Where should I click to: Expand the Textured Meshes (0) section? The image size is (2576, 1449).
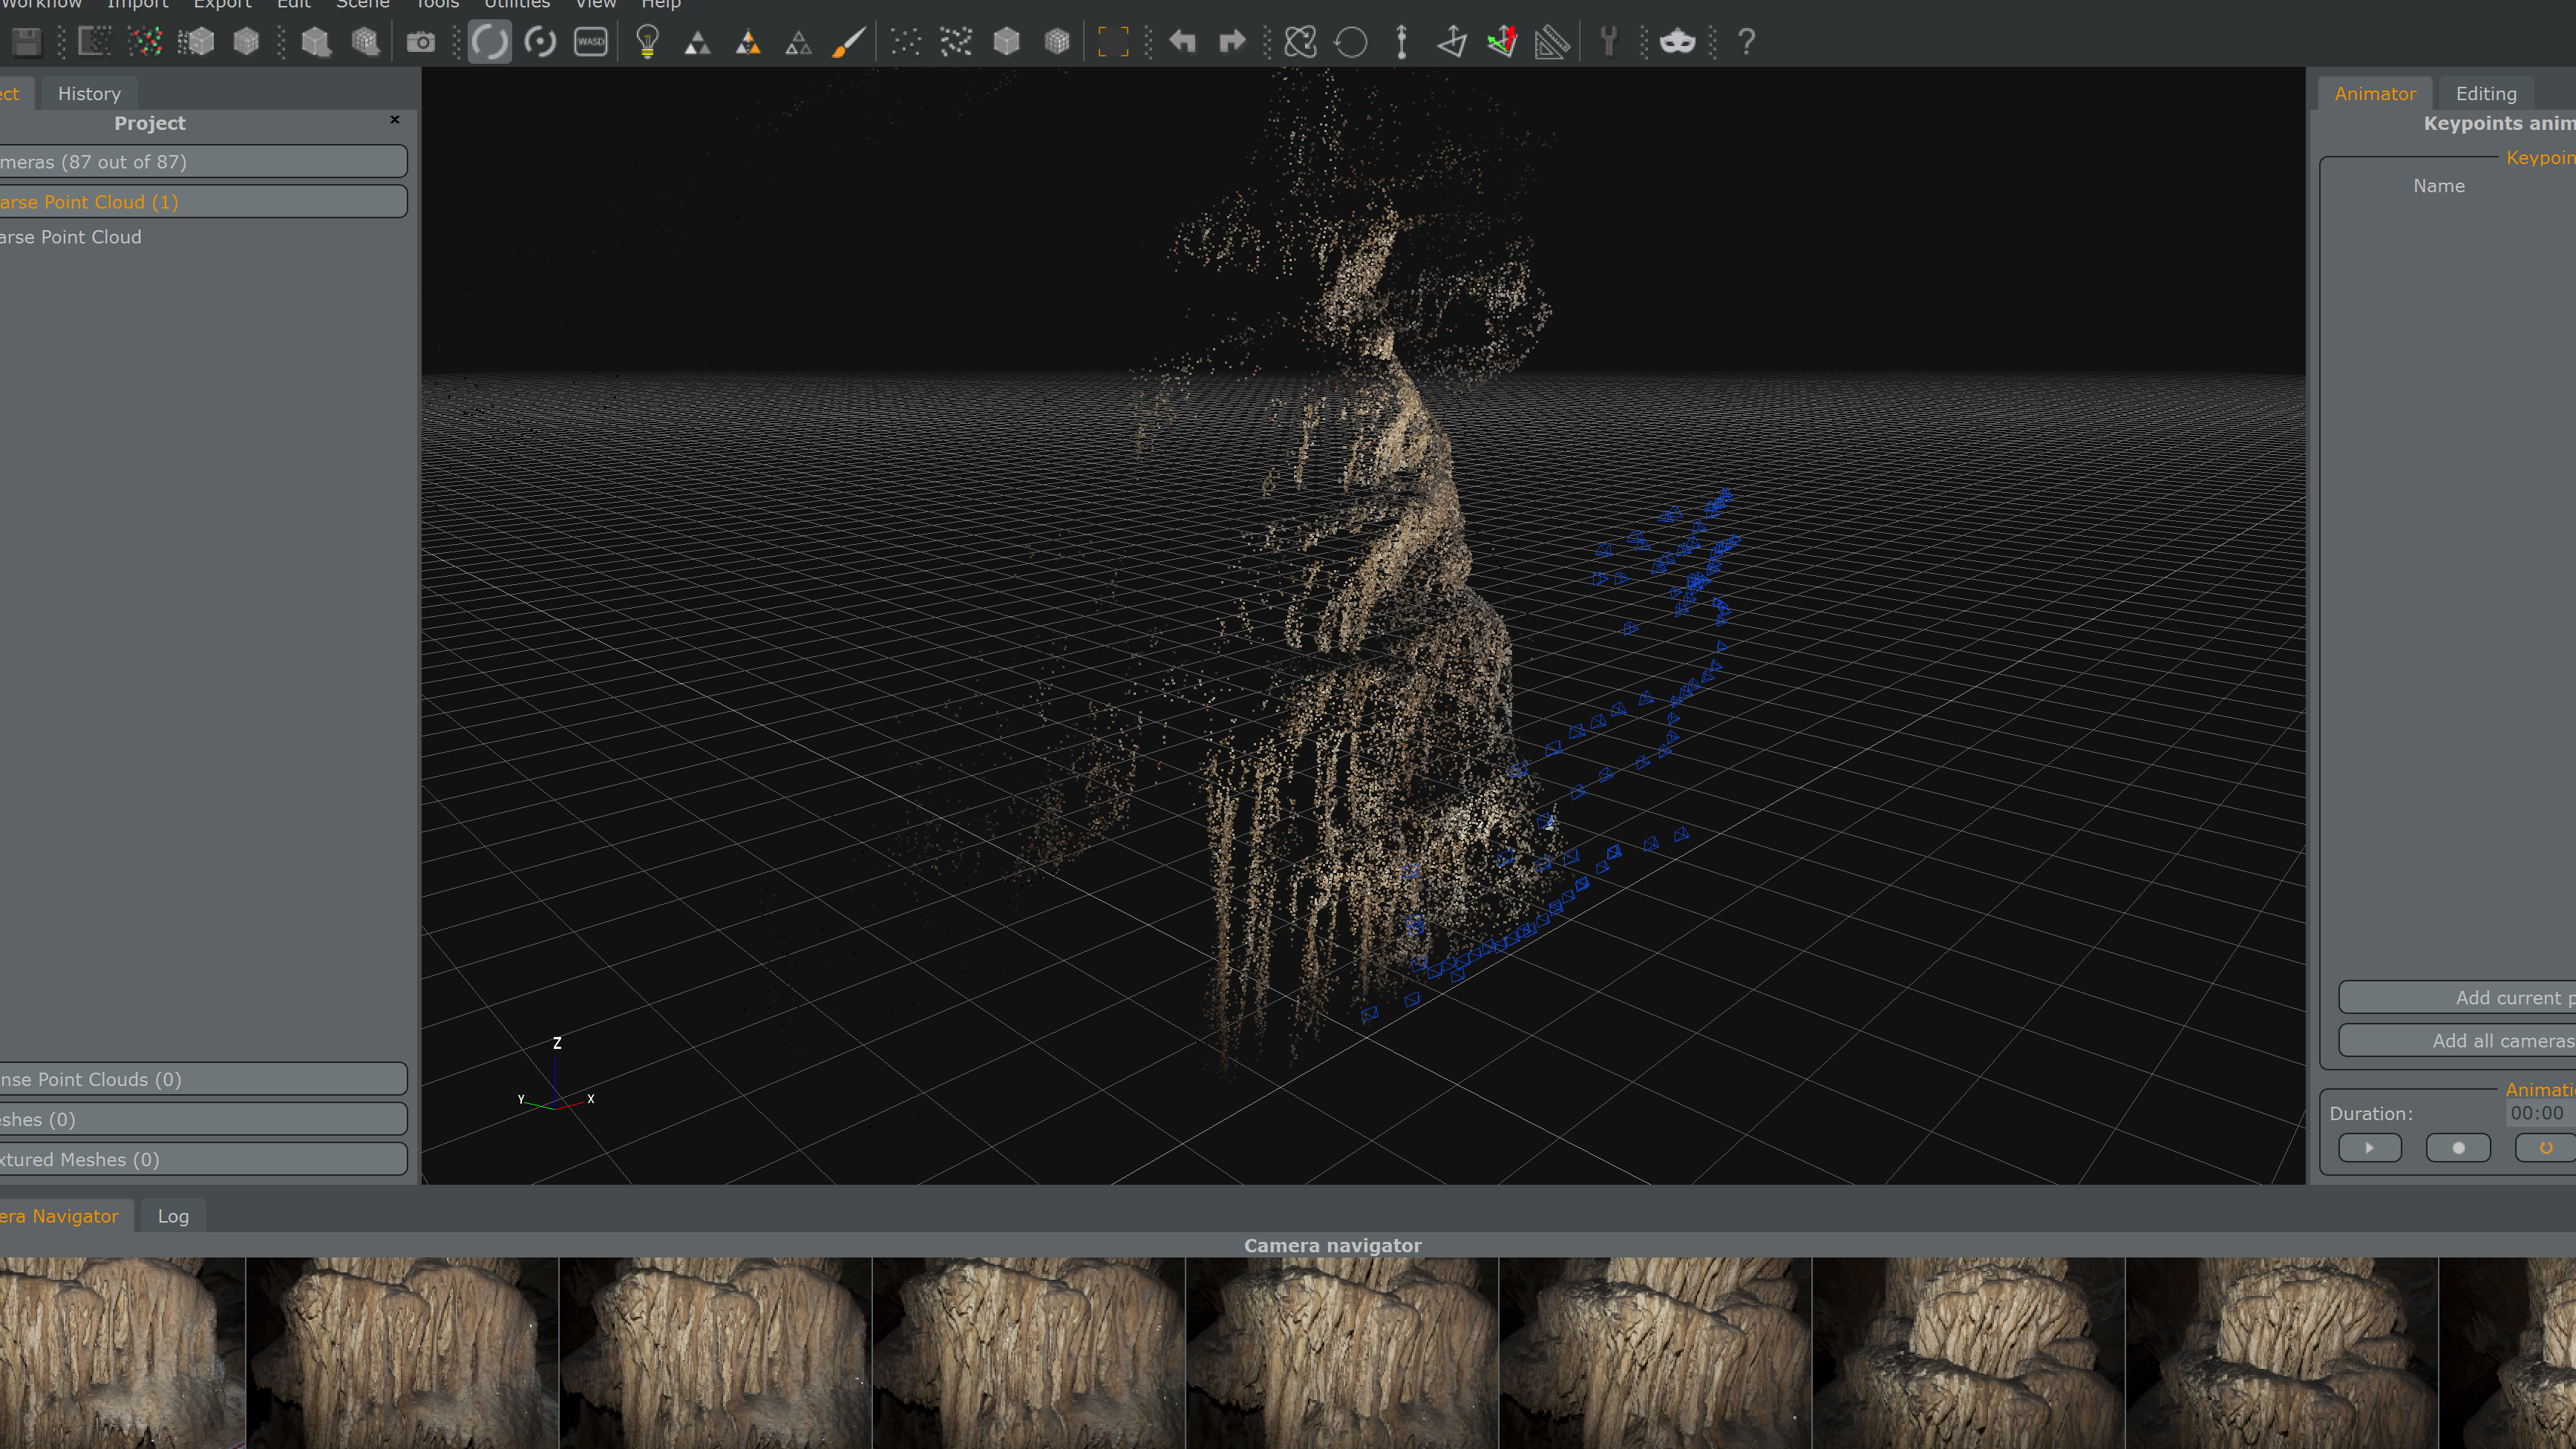(203, 1159)
